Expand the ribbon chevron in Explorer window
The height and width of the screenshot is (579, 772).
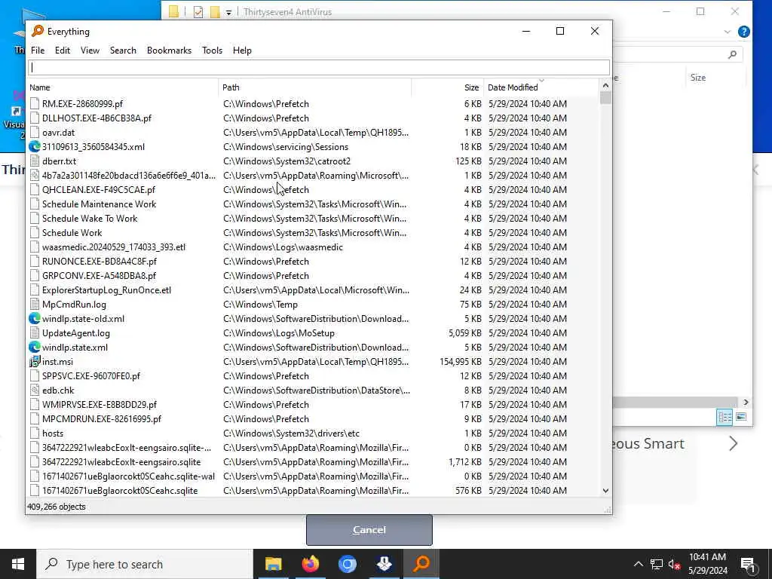(x=728, y=32)
